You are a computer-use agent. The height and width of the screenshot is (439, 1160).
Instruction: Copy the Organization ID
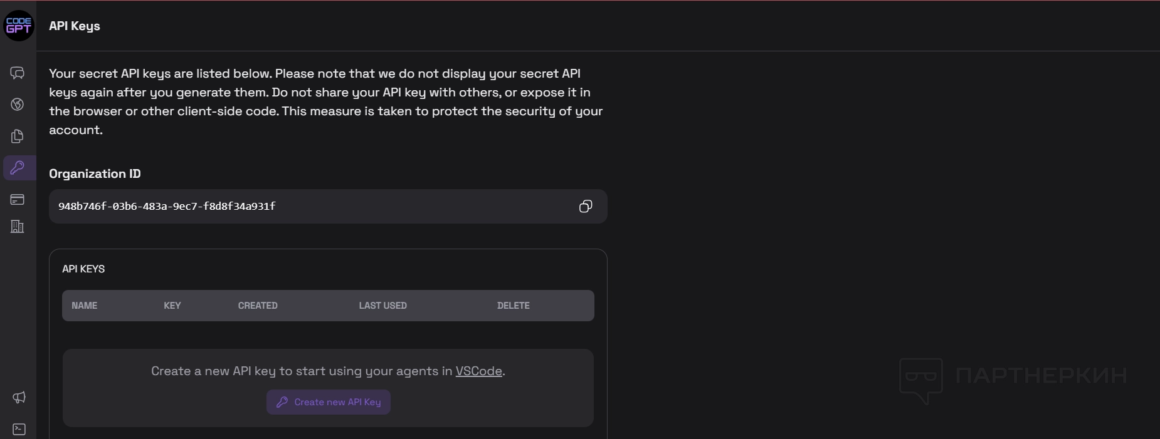click(585, 207)
